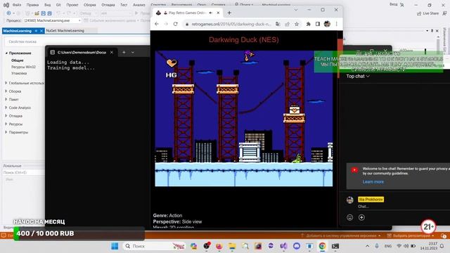450x253 pixels.
Task: Open Visual Studio from the taskbar
Action: point(283,246)
